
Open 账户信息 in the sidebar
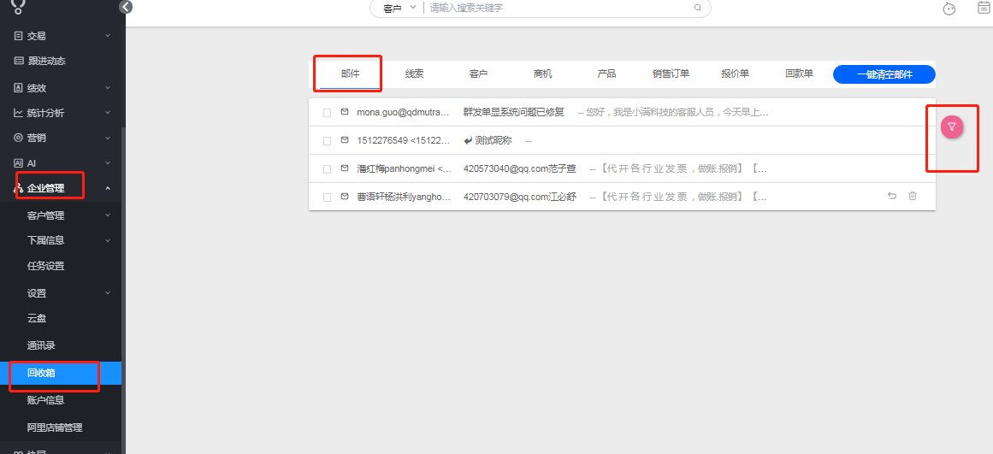tap(45, 400)
